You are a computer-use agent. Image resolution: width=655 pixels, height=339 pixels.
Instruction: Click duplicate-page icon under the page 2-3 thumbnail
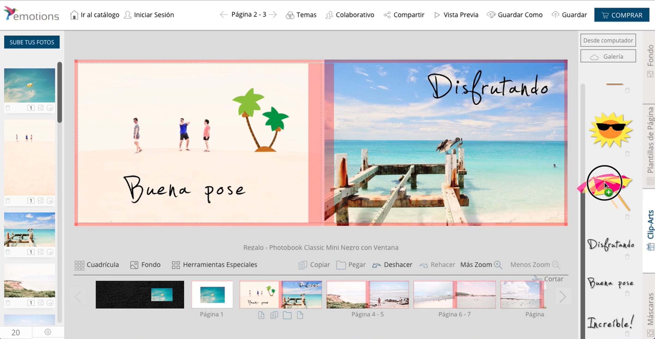click(274, 315)
